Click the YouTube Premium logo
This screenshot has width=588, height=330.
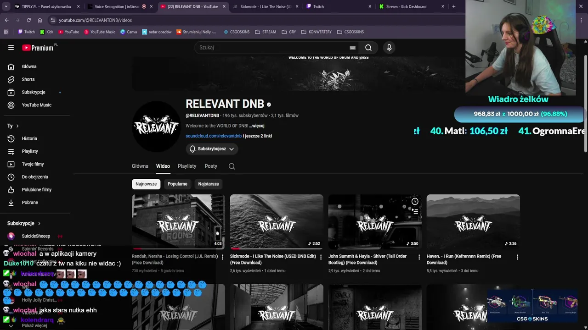[38, 48]
